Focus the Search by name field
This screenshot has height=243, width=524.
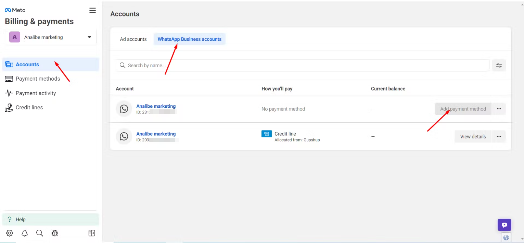pos(303,65)
